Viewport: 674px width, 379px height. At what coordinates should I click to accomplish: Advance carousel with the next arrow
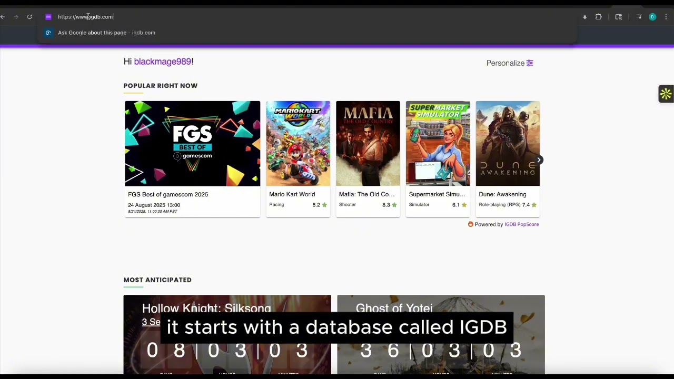(x=539, y=159)
